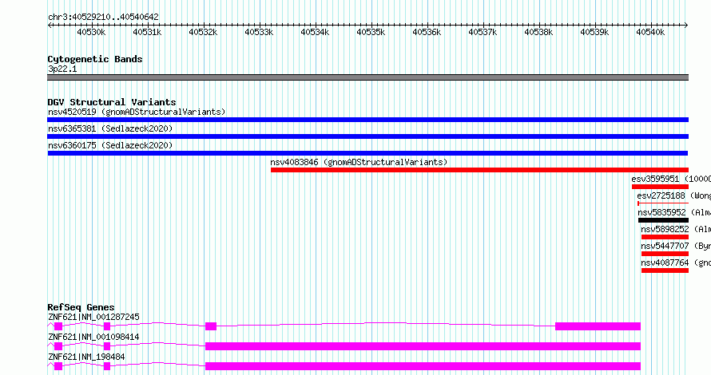Open the RefSeq Genes track heading
The width and height of the screenshot is (711, 375).
coord(81,307)
